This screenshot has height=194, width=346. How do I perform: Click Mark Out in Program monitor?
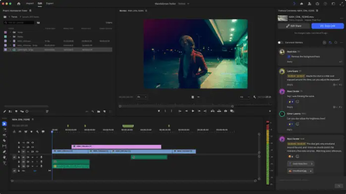pos(171,111)
